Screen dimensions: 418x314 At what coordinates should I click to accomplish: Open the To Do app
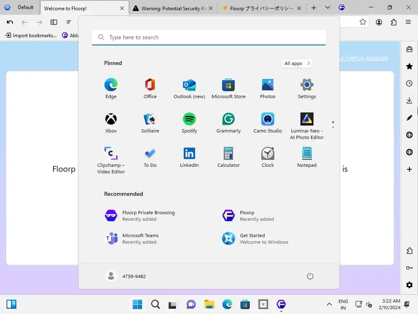pos(150,157)
